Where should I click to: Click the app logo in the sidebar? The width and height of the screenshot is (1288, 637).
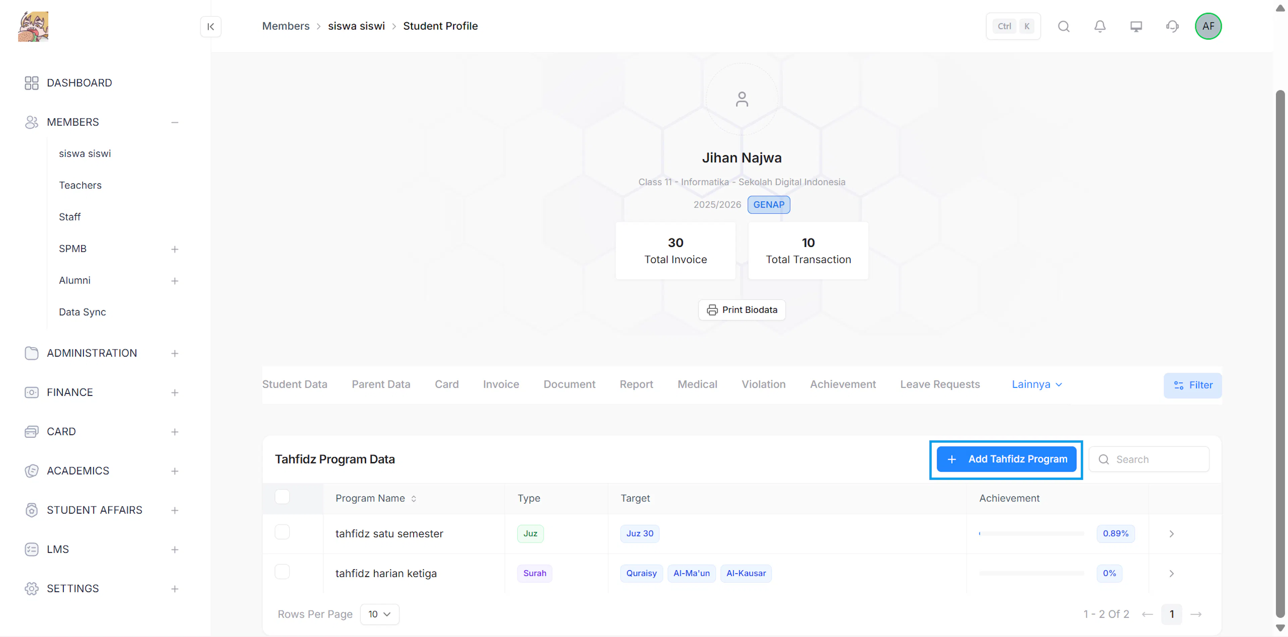click(33, 26)
